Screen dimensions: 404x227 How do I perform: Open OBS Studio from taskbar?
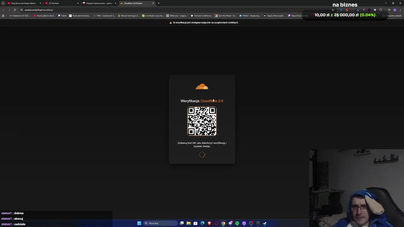(x=251, y=223)
